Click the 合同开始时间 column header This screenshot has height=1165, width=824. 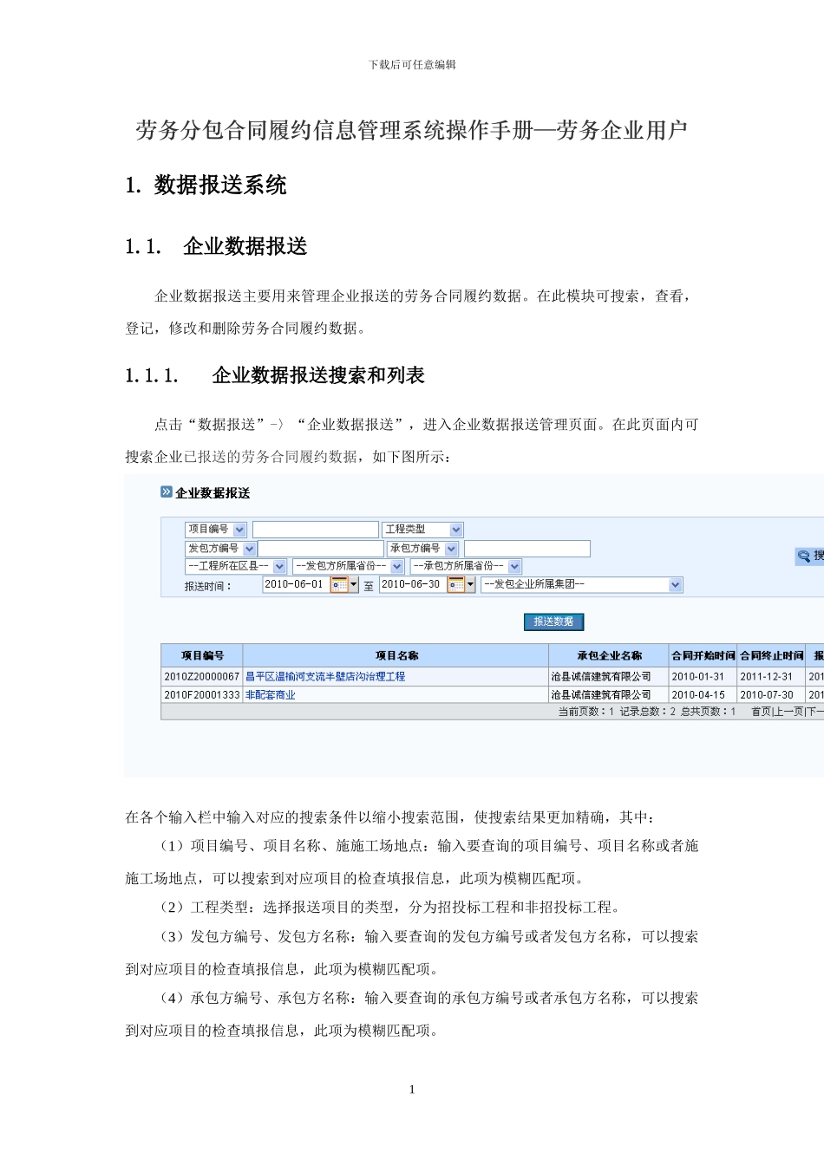click(x=703, y=655)
